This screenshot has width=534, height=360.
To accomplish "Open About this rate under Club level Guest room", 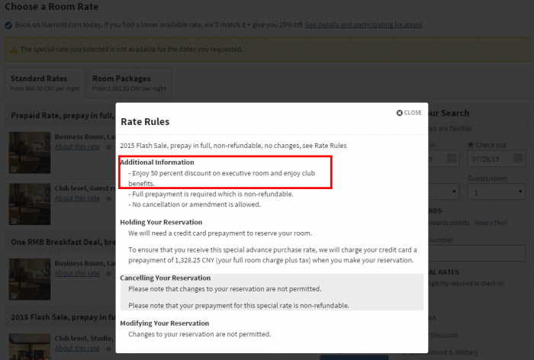I will point(77,198).
